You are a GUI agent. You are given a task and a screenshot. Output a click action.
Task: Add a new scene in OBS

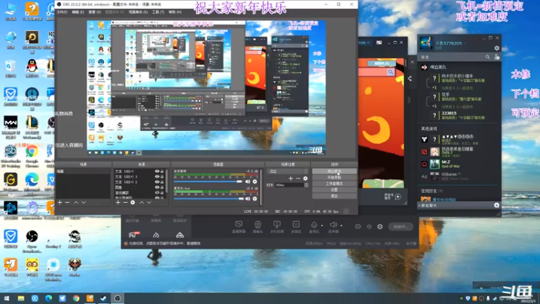[60, 203]
